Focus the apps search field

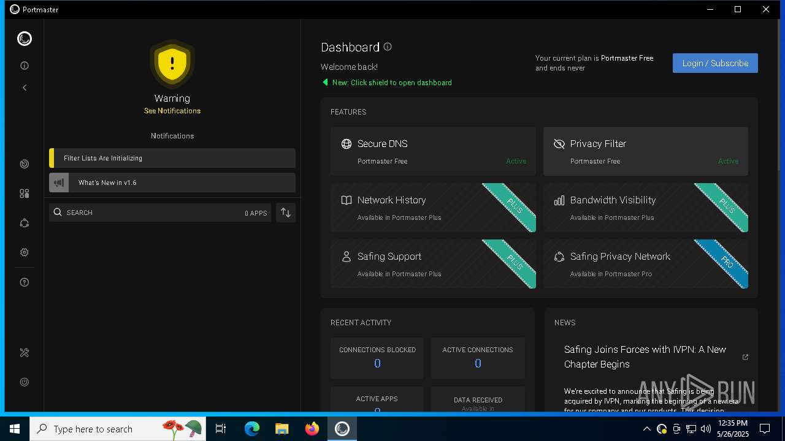tap(160, 213)
